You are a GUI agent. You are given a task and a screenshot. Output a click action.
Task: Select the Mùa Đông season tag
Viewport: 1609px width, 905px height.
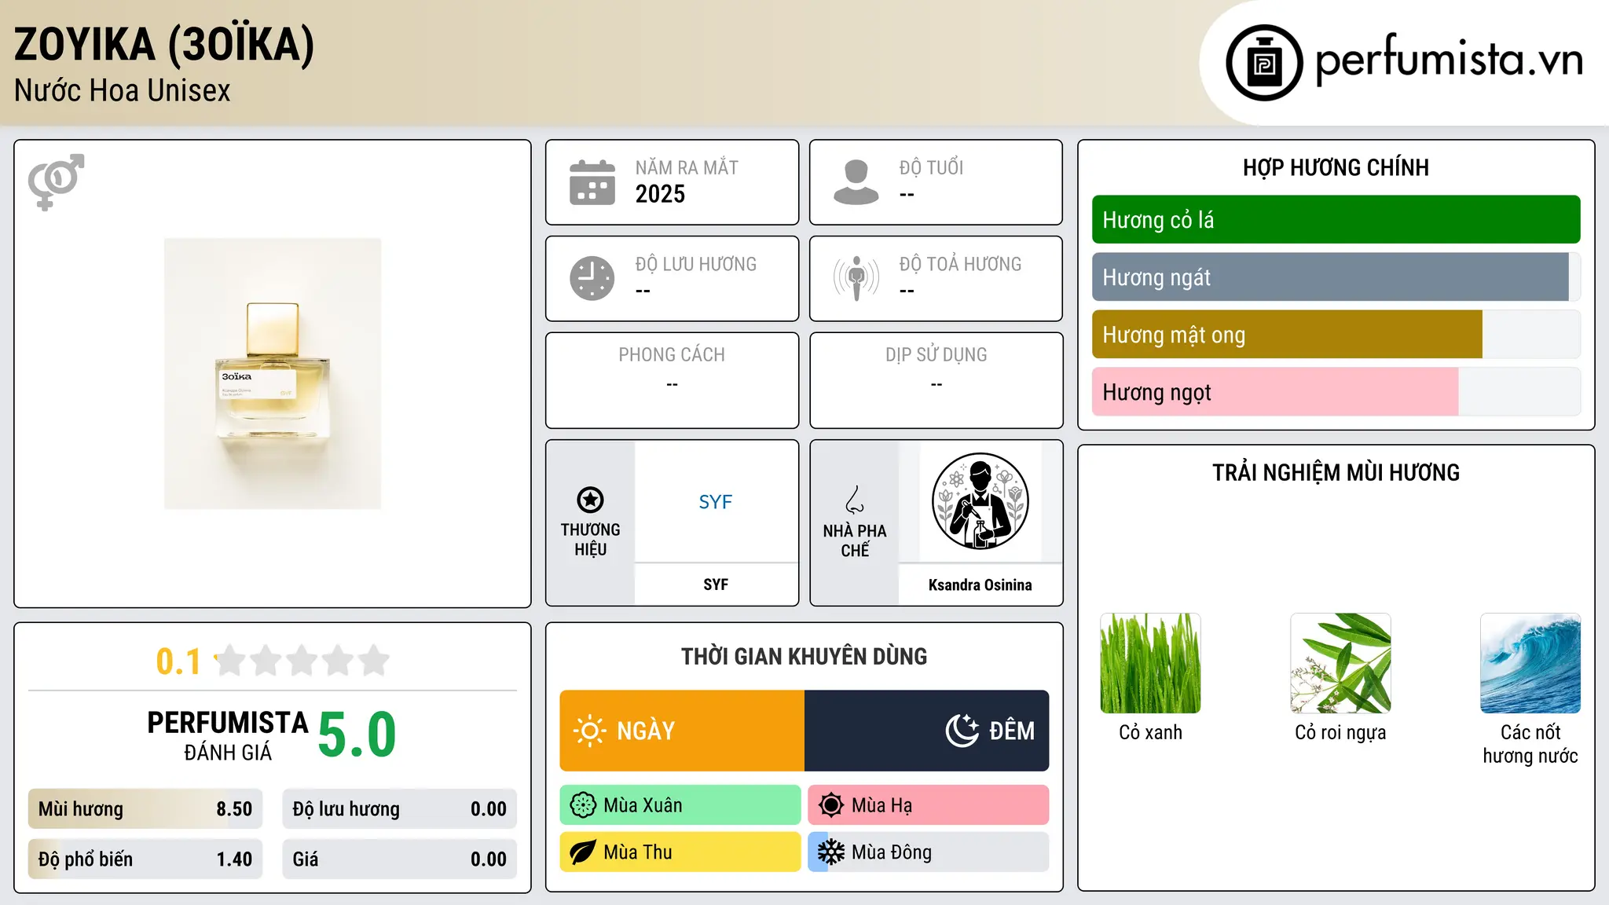pyautogui.click(x=929, y=852)
